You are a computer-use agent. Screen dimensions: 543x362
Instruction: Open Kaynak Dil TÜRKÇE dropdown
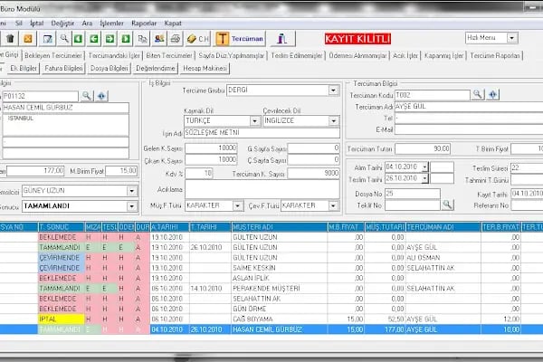254,121
